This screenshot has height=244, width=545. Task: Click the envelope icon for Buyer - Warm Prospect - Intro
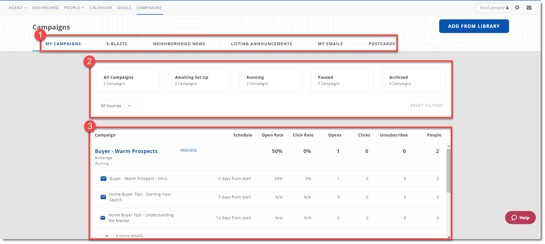(x=104, y=179)
